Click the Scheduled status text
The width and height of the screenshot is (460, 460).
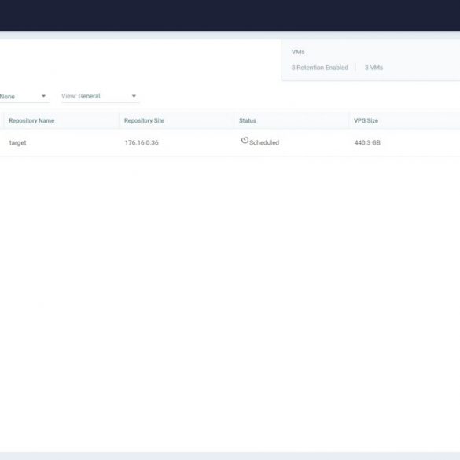click(x=264, y=142)
